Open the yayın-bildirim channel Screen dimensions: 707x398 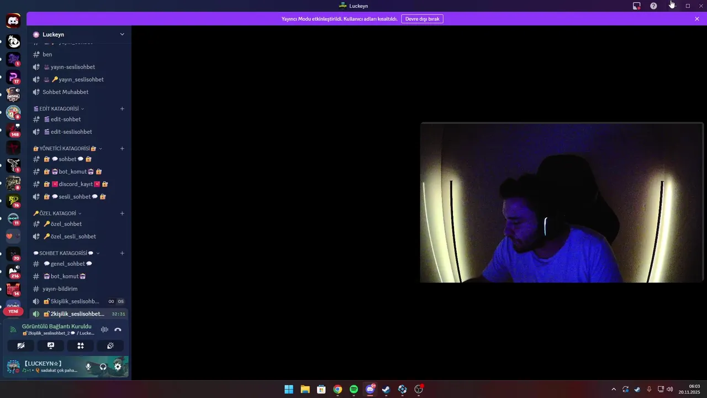tap(79, 289)
